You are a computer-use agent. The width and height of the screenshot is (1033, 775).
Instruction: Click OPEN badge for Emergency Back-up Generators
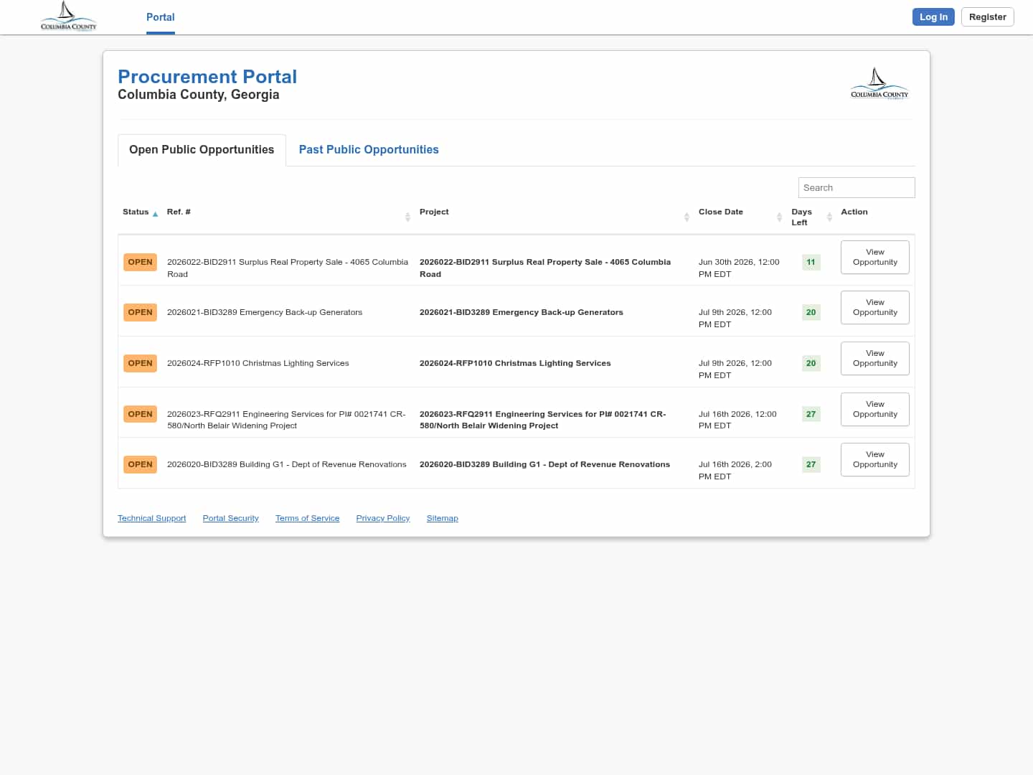tap(140, 312)
